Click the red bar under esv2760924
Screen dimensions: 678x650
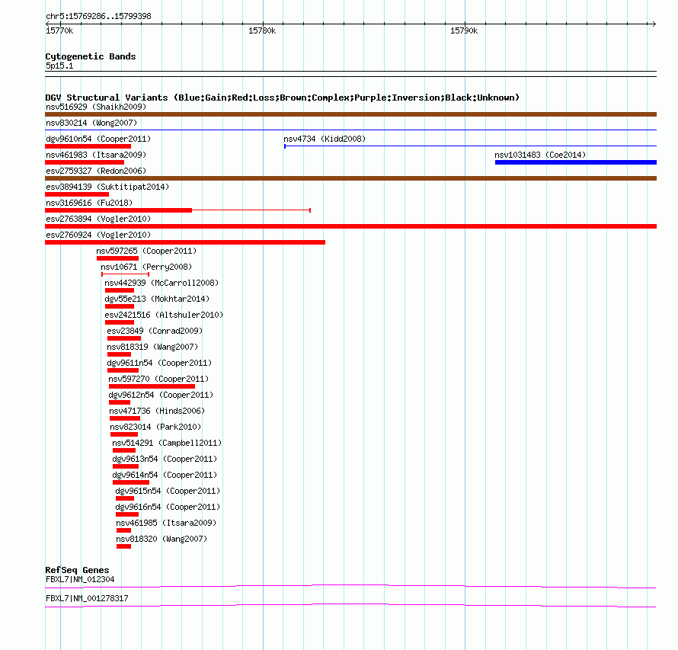[185, 242]
